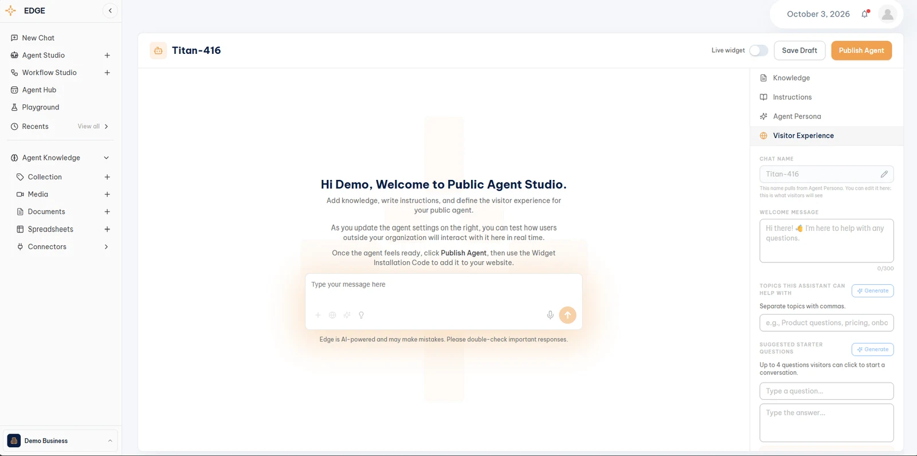Click Publish Agent button
The width and height of the screenshot is (917, 456).
pyautogui.click(x=861, y=50)
